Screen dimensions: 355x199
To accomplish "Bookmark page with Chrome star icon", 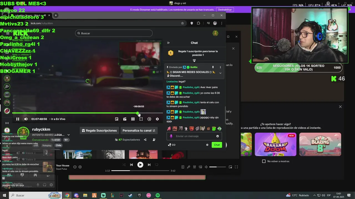I will coord(182,23).
